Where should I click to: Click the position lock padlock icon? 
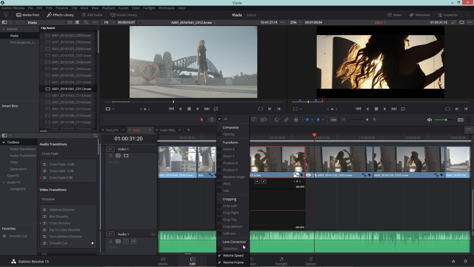click(x=296, y=119)
